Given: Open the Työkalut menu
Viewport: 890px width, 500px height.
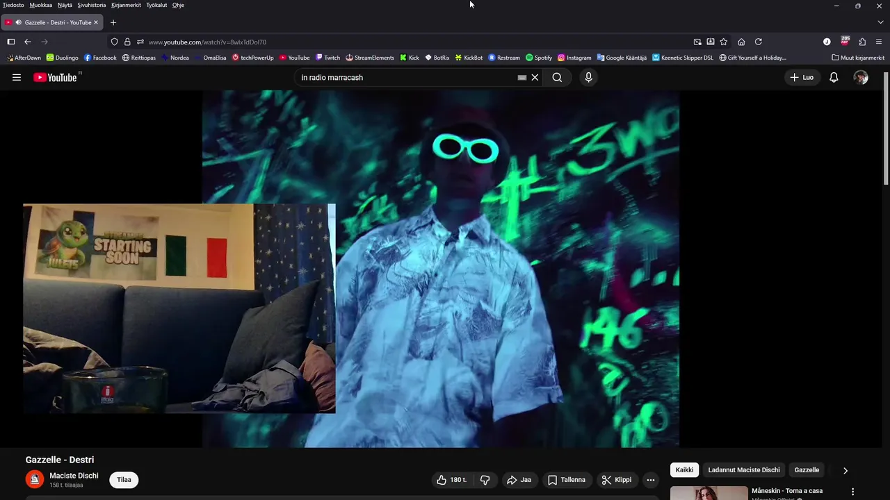Looking at the screenshot, I should point(156,5).
